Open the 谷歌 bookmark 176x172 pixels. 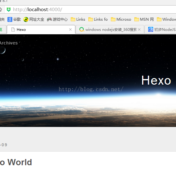[14, 19]
